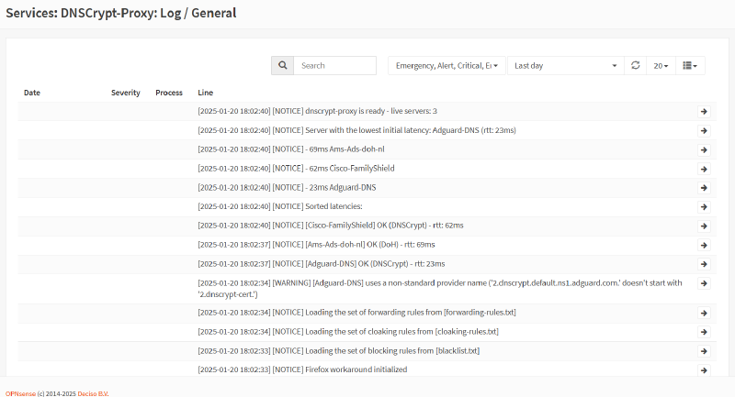Open the severity filter dropdown
The width and height of the screenshot is (735, 397).
click(447, 66)
